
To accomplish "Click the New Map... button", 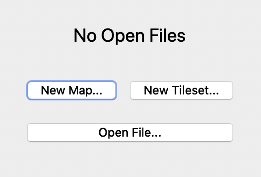I will 72,90.
